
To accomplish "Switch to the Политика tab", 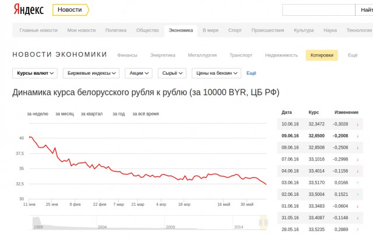I will tap(116, 30).
